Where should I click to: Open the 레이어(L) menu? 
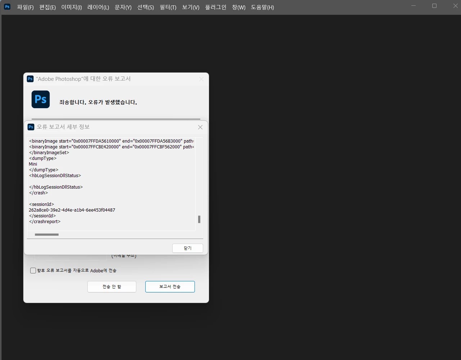coord(98,7)
